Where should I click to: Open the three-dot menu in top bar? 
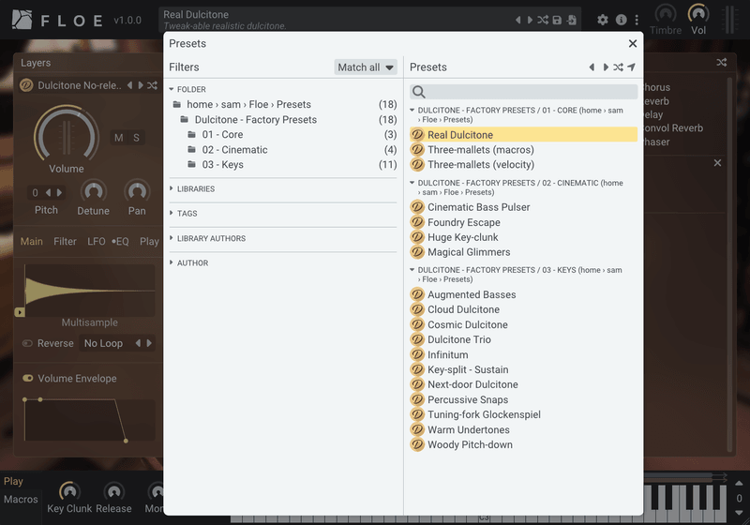(637, 20)
